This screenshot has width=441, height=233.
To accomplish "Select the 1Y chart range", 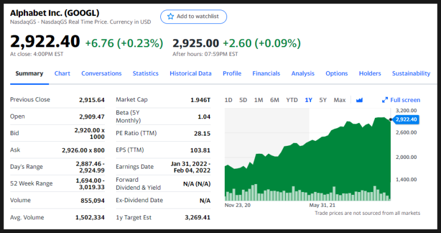I will 309,100.
